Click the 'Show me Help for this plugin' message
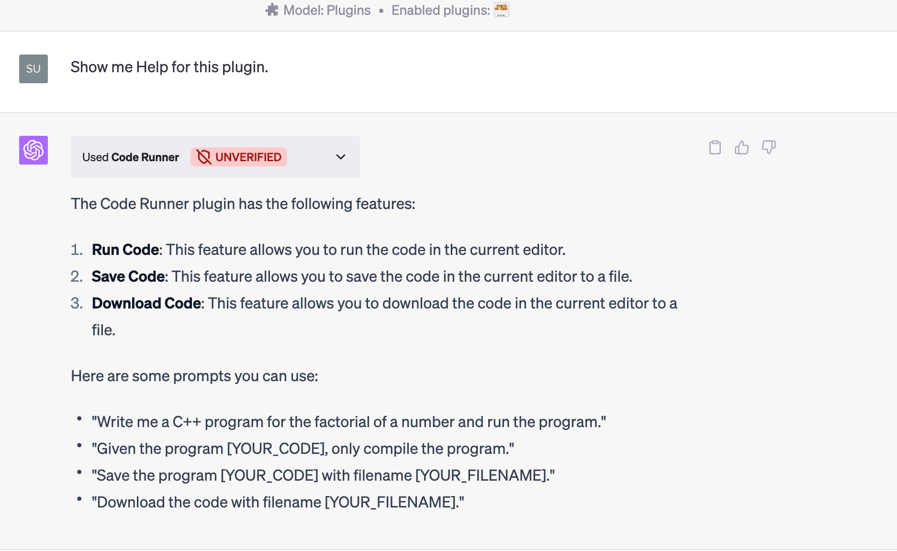This screenshot has width=897, height=551. tap(169, 67)
